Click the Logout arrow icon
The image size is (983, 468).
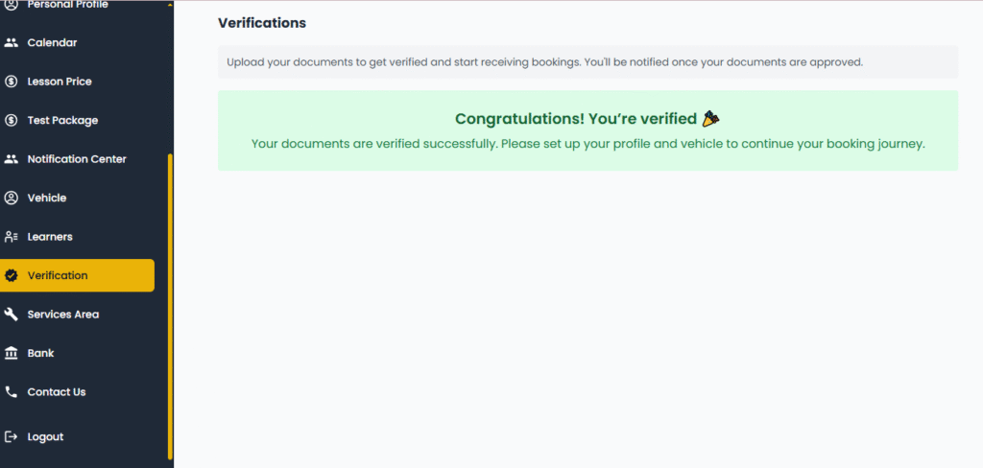pos(12,436)
